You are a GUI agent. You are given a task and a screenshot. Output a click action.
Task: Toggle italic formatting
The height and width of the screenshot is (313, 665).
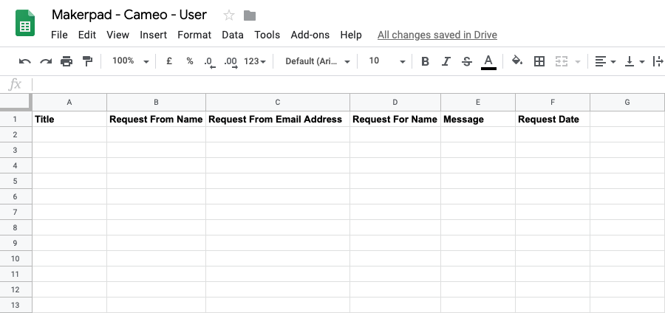(446, 61)
